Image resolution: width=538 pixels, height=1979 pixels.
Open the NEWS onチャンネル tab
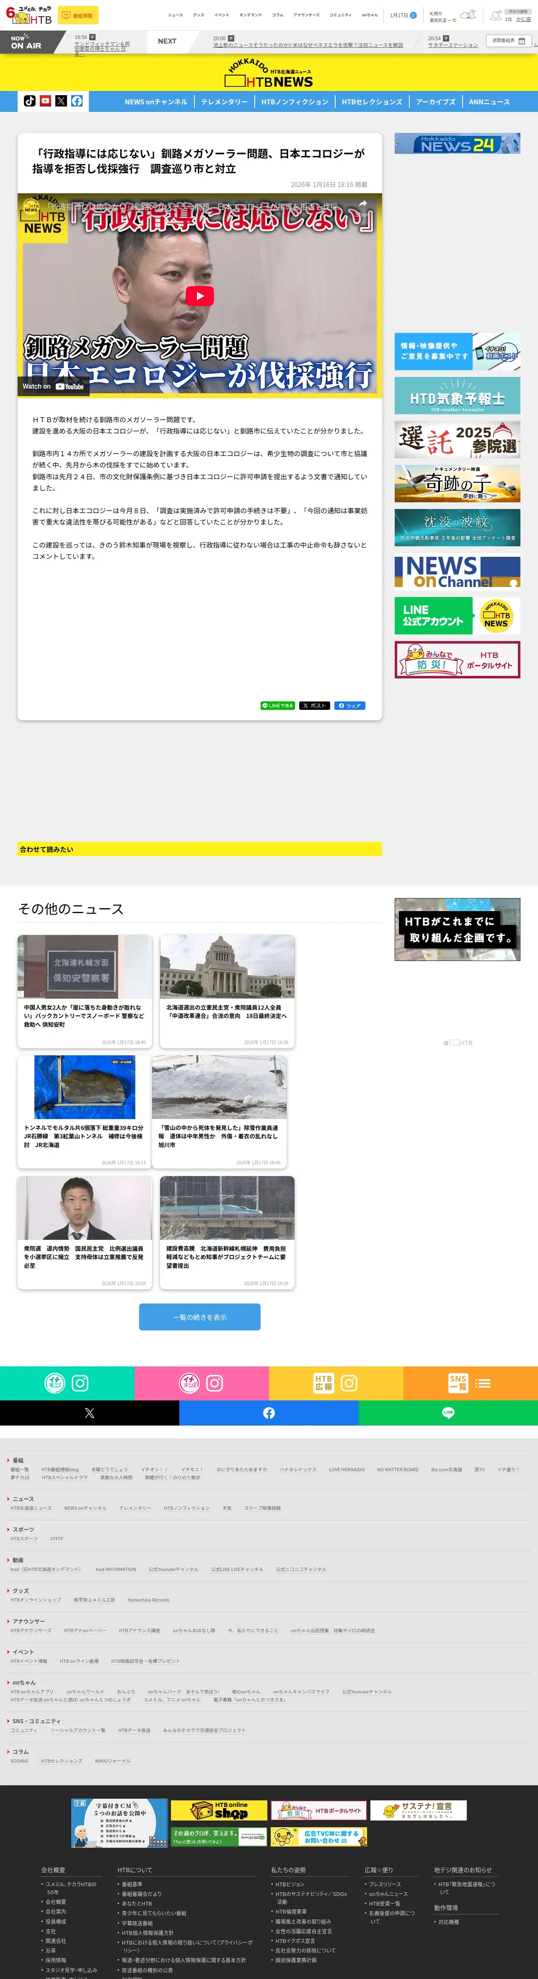156,101
